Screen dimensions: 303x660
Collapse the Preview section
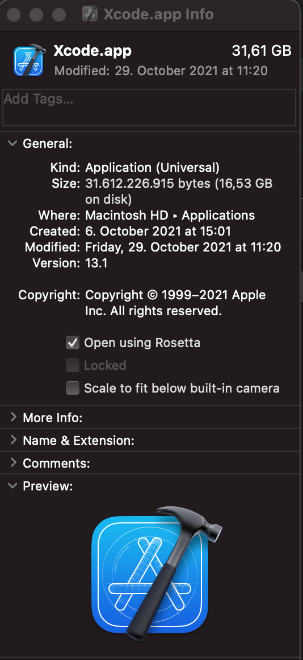tap(13, 486)
